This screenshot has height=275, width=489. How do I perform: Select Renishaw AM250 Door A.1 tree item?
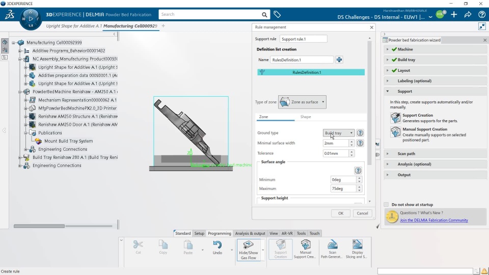[78, 124]
